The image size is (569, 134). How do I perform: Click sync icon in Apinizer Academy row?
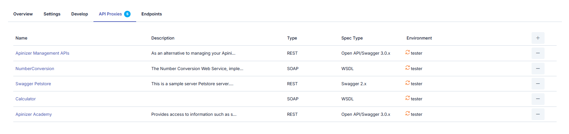tap(407, 114)
